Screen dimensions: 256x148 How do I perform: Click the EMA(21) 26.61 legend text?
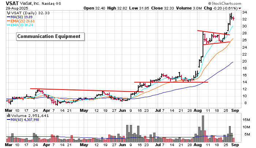(23, 21)
